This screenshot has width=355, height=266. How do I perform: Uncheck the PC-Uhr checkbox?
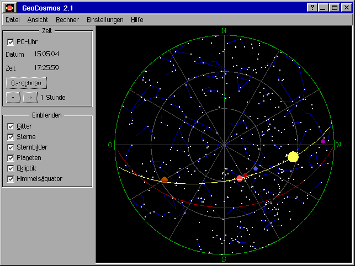10,42
